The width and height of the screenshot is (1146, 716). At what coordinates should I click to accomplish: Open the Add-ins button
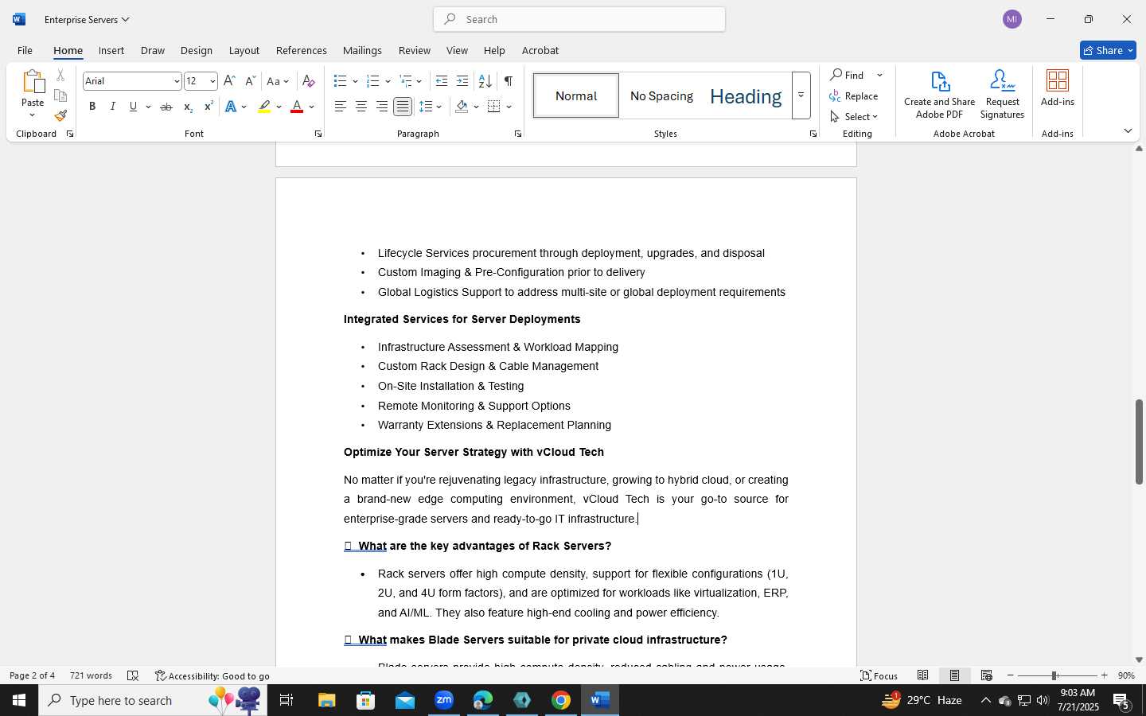tap(1058, 88)
